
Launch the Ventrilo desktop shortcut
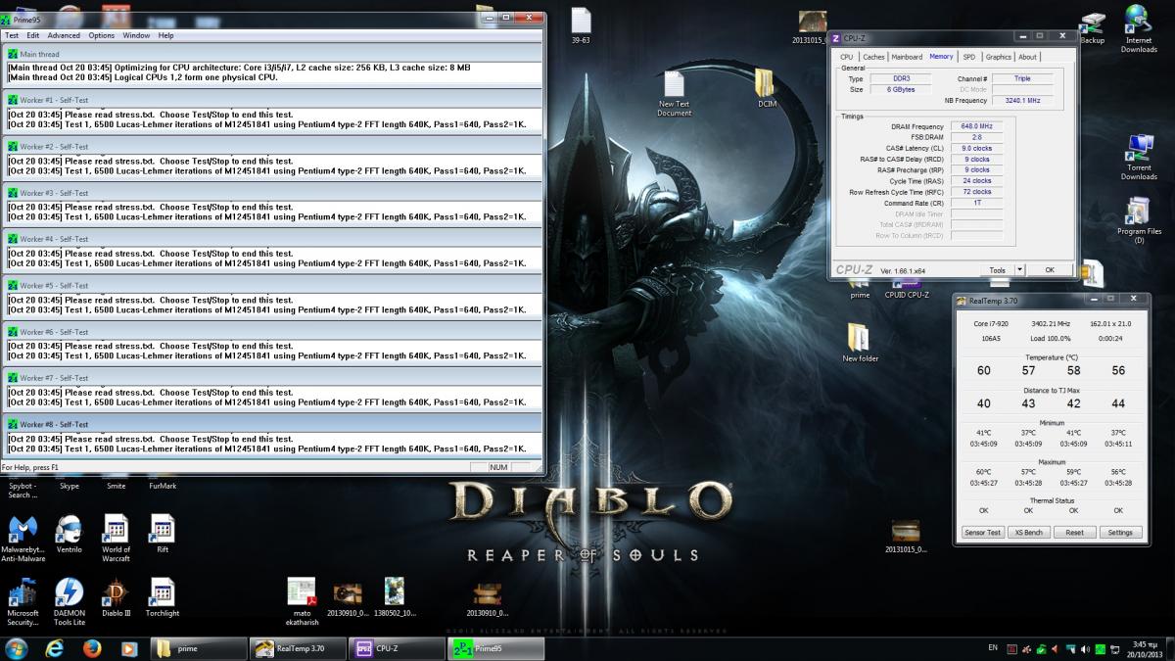pyautogui.click(x=69, y=539)
